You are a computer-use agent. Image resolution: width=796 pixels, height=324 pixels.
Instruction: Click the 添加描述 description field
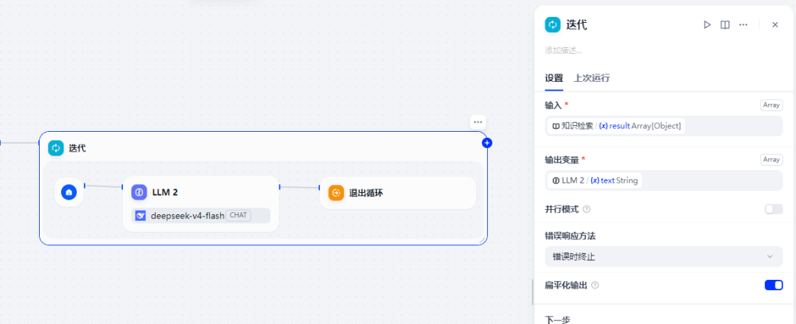point(564,50)
